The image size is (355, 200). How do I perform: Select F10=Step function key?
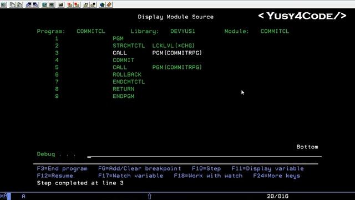(206, 168)
